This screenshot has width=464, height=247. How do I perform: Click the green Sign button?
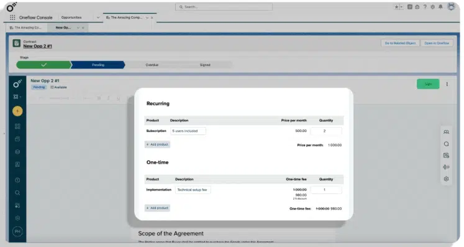tap(428, 84)
